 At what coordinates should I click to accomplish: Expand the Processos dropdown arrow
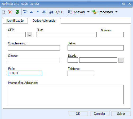click(x=117, y=12)
